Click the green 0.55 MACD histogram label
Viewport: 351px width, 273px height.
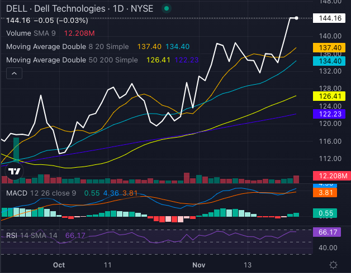click(325, 213)
